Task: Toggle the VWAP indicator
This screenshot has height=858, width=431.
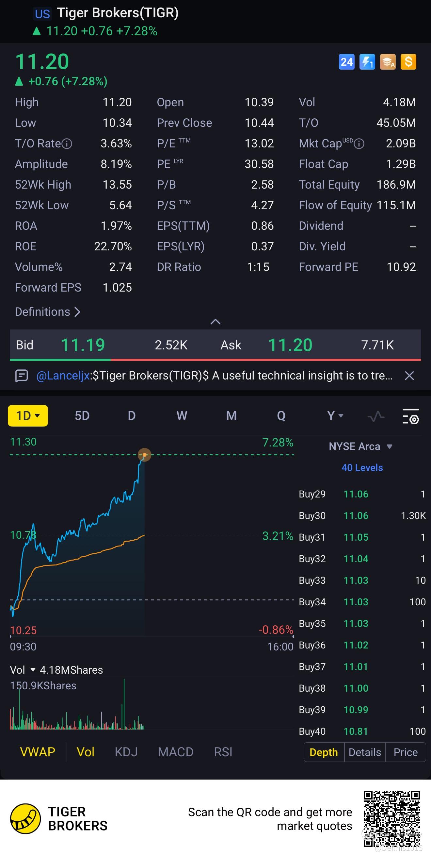Action: tap(38, 752)
